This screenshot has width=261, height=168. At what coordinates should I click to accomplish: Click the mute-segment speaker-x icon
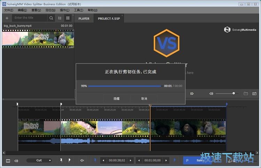coord(82,160)
